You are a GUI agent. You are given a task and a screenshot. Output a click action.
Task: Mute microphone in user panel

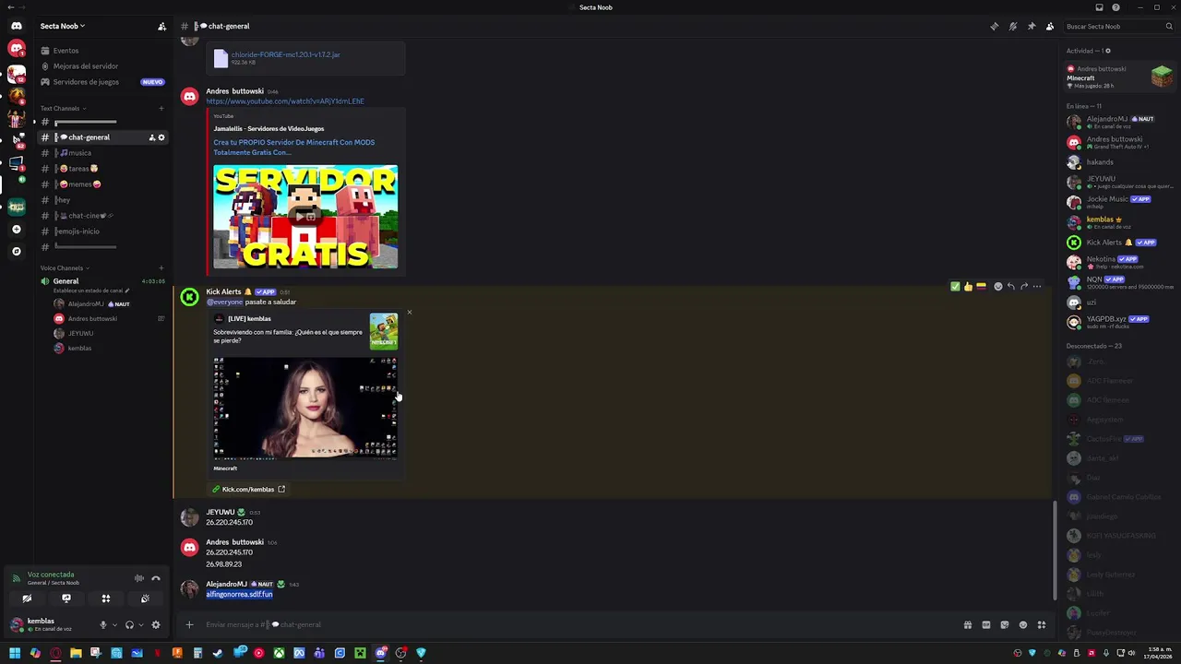[103, 624]
